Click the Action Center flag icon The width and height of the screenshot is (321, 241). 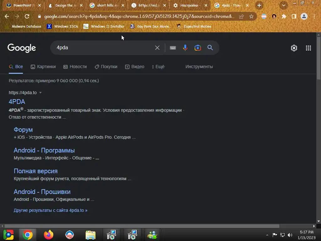(275, 235)
